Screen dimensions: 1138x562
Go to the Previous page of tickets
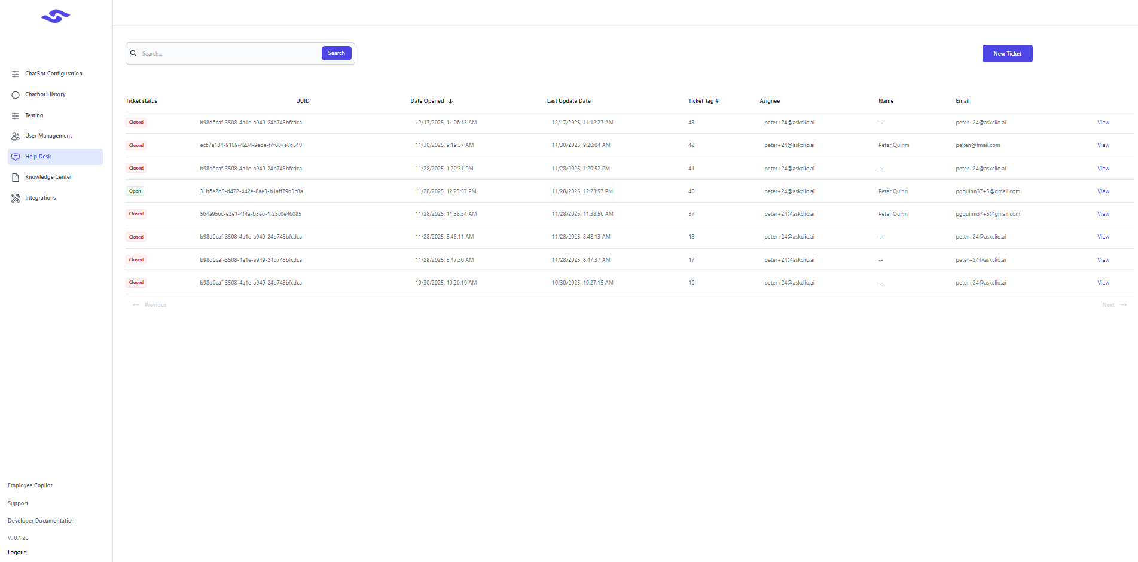(x=150, y=305)
